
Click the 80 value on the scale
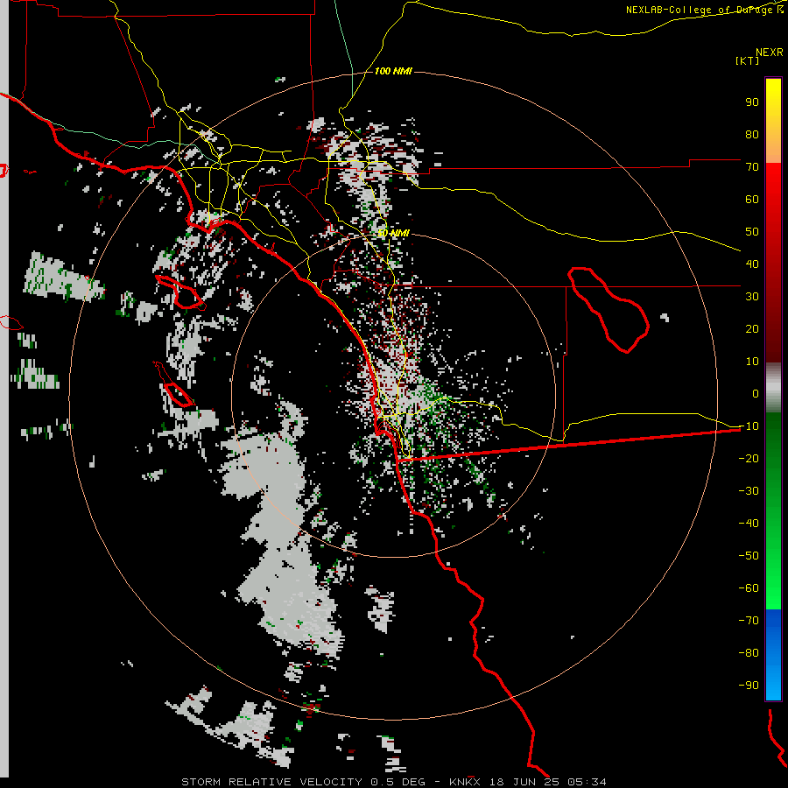click(x=752, y=134)
